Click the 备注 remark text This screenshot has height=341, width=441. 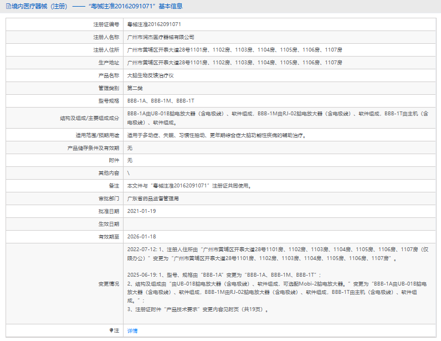189,186
